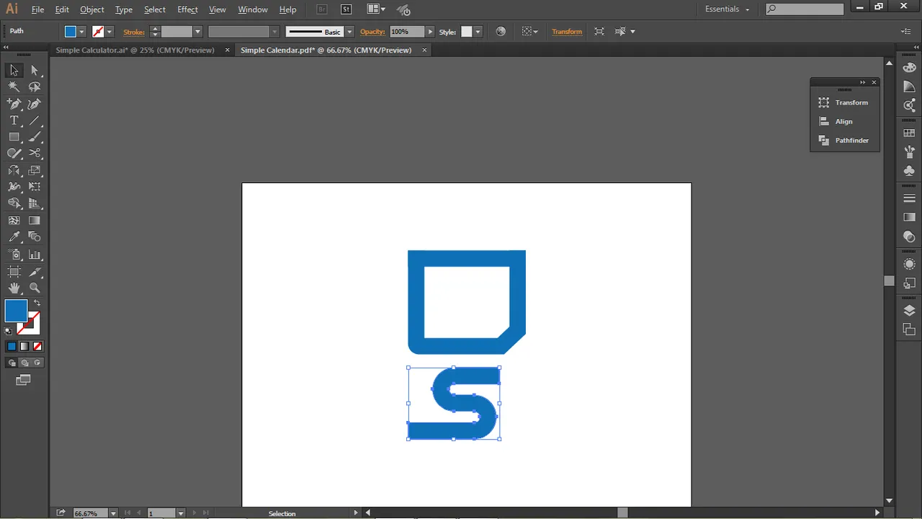Open the Effect menu
The image size is (922, 519).
coord(187,9)
